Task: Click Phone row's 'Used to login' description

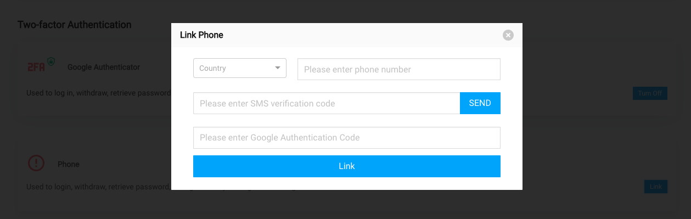Action: click(x=98, y=187)
